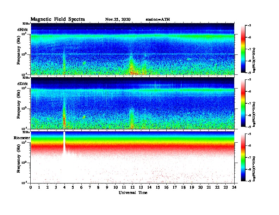The image size is (279, 215).
Task: Select the "Nov.25, 2020" date text
Action: pyautogui.click(x=118, y=19)
